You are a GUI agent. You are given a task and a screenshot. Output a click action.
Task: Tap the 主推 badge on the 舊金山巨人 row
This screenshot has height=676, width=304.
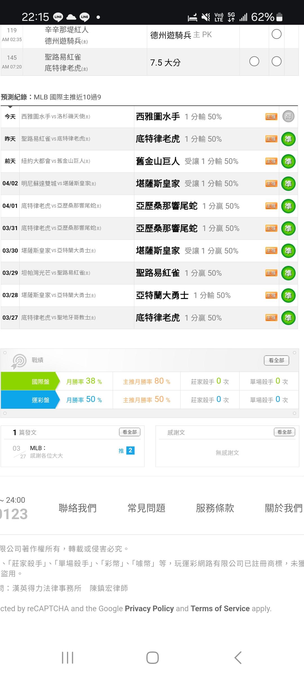click(271, 161)
